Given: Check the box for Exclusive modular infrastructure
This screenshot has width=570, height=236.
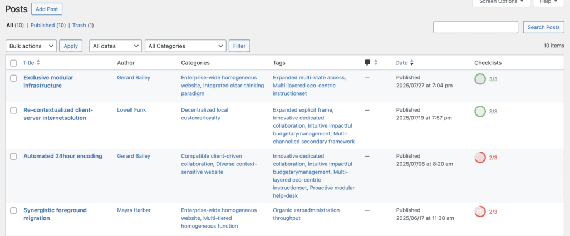Looking at the screenshot, I should (x=14, y=78).
